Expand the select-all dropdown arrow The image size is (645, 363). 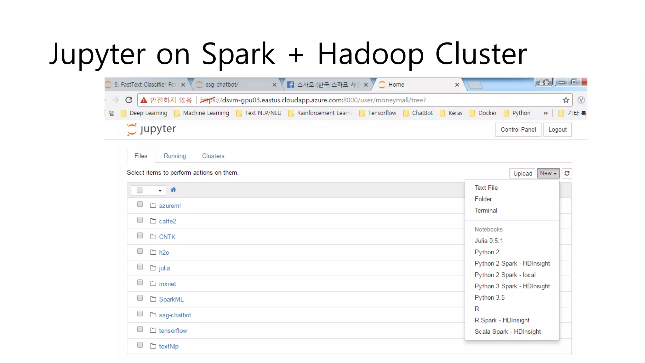point(160,190)
